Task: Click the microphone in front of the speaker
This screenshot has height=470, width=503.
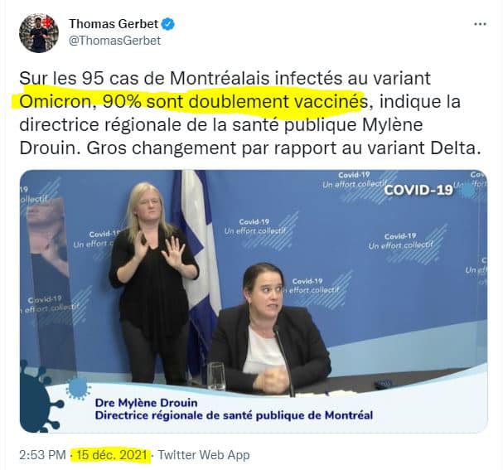Action: pos(284,361)
